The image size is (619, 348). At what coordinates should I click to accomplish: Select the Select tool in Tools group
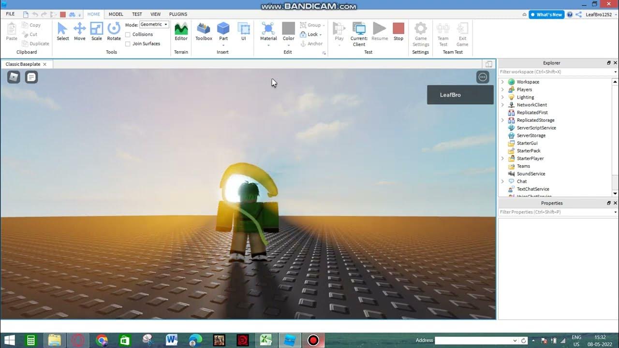(63, 32)
